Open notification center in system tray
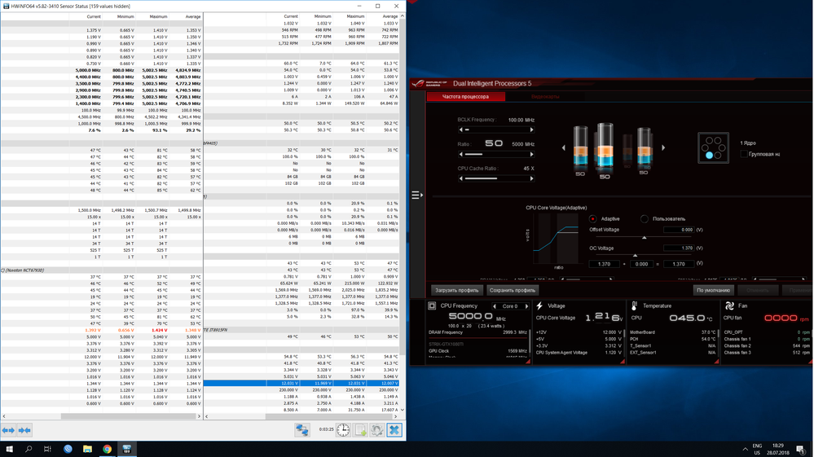This screenshot has height=457, width=814. point(800,449)
